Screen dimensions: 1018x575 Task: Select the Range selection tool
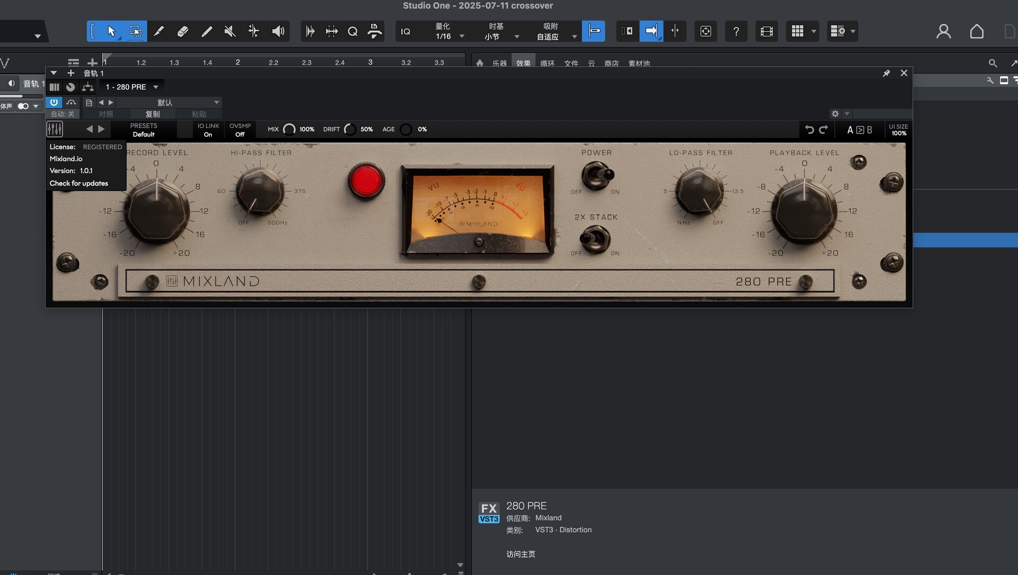135,31
